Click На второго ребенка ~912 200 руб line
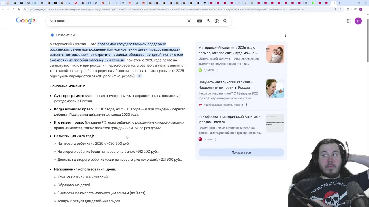This screenshot has width=369, height=207. point(108,152)
